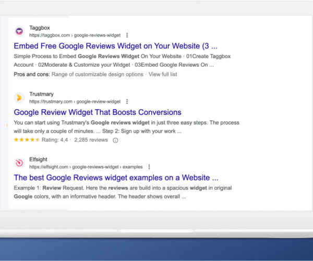Click the Elfsight site name
The height and width of the screenshot is (261, 313).
(38, 159)
